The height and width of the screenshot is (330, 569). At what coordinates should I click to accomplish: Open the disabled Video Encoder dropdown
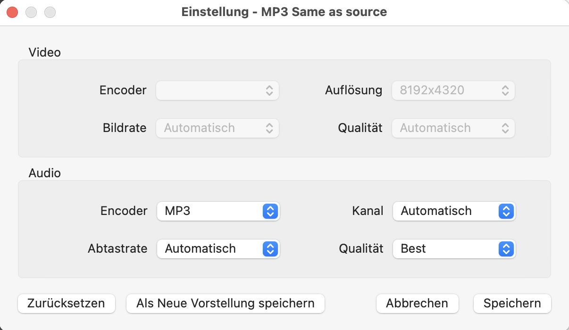[217, 90]
